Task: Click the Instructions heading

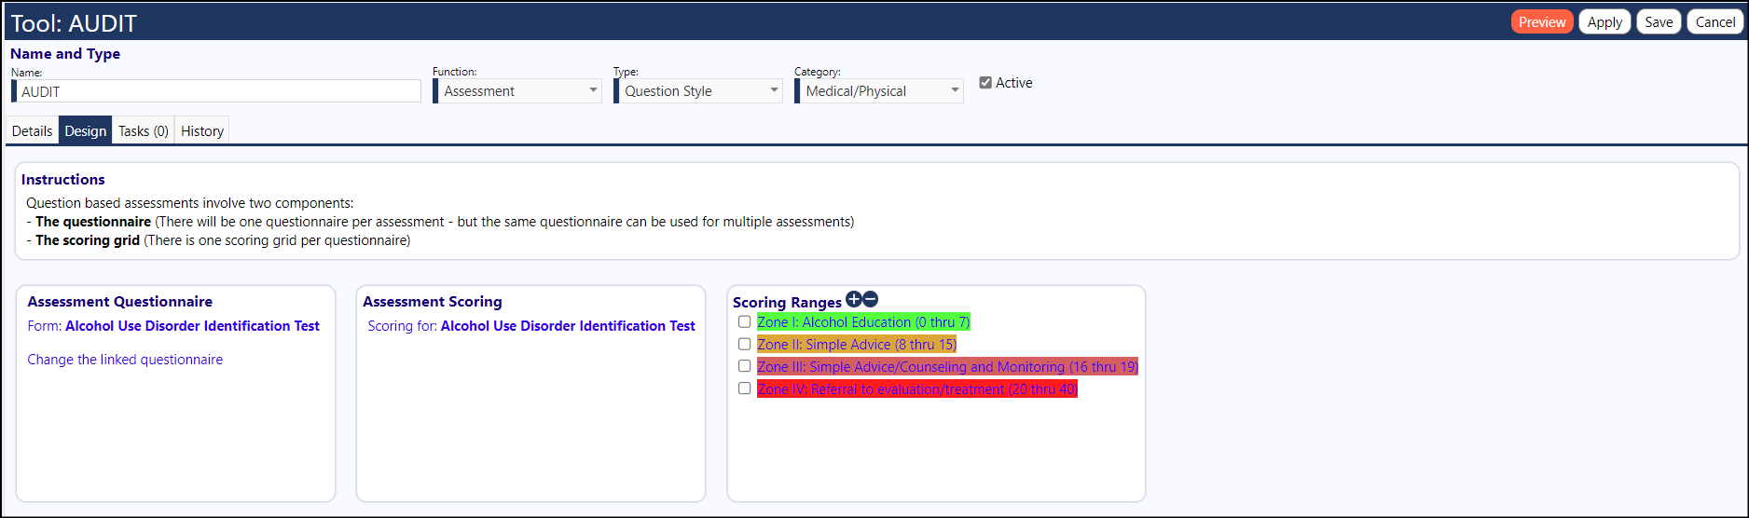Action: (63, 180)
